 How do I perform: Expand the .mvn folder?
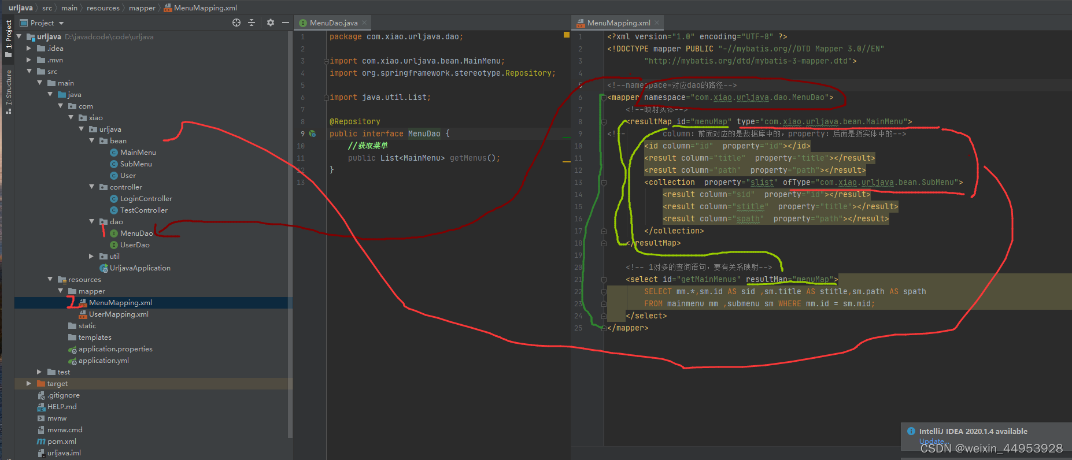click(x=29, y=60)
